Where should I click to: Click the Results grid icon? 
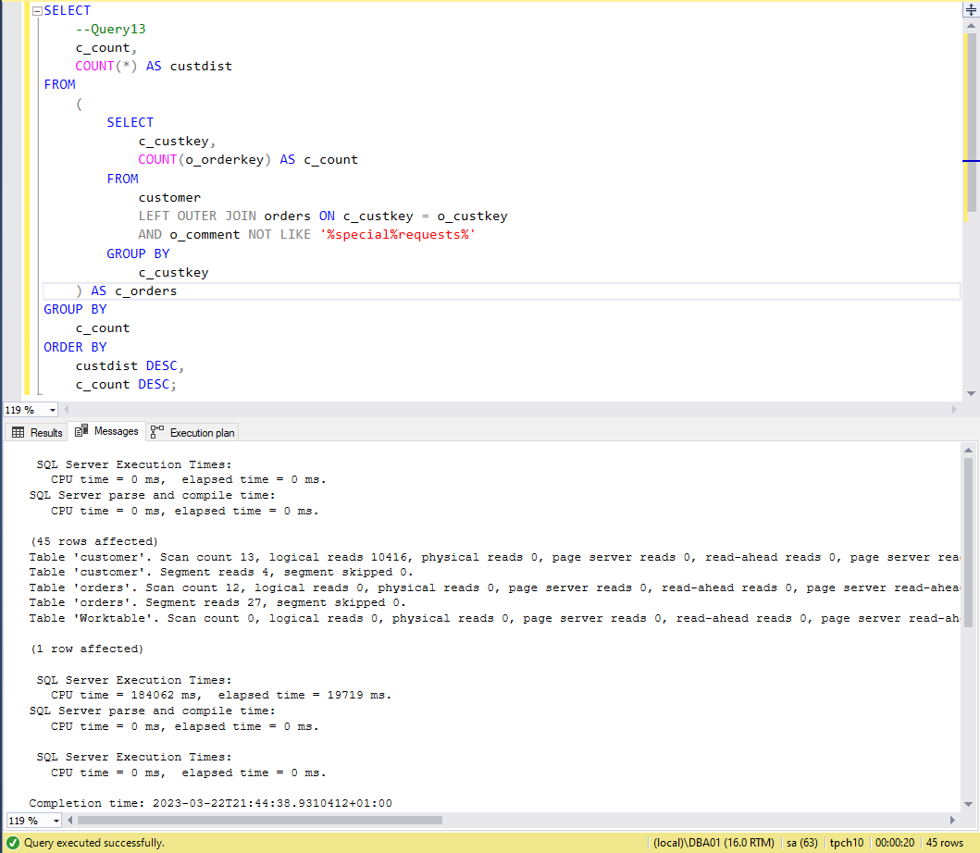tap(19, 432)
